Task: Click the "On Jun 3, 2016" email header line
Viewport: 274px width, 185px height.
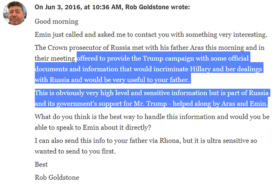Action: [x=112, y=7]
